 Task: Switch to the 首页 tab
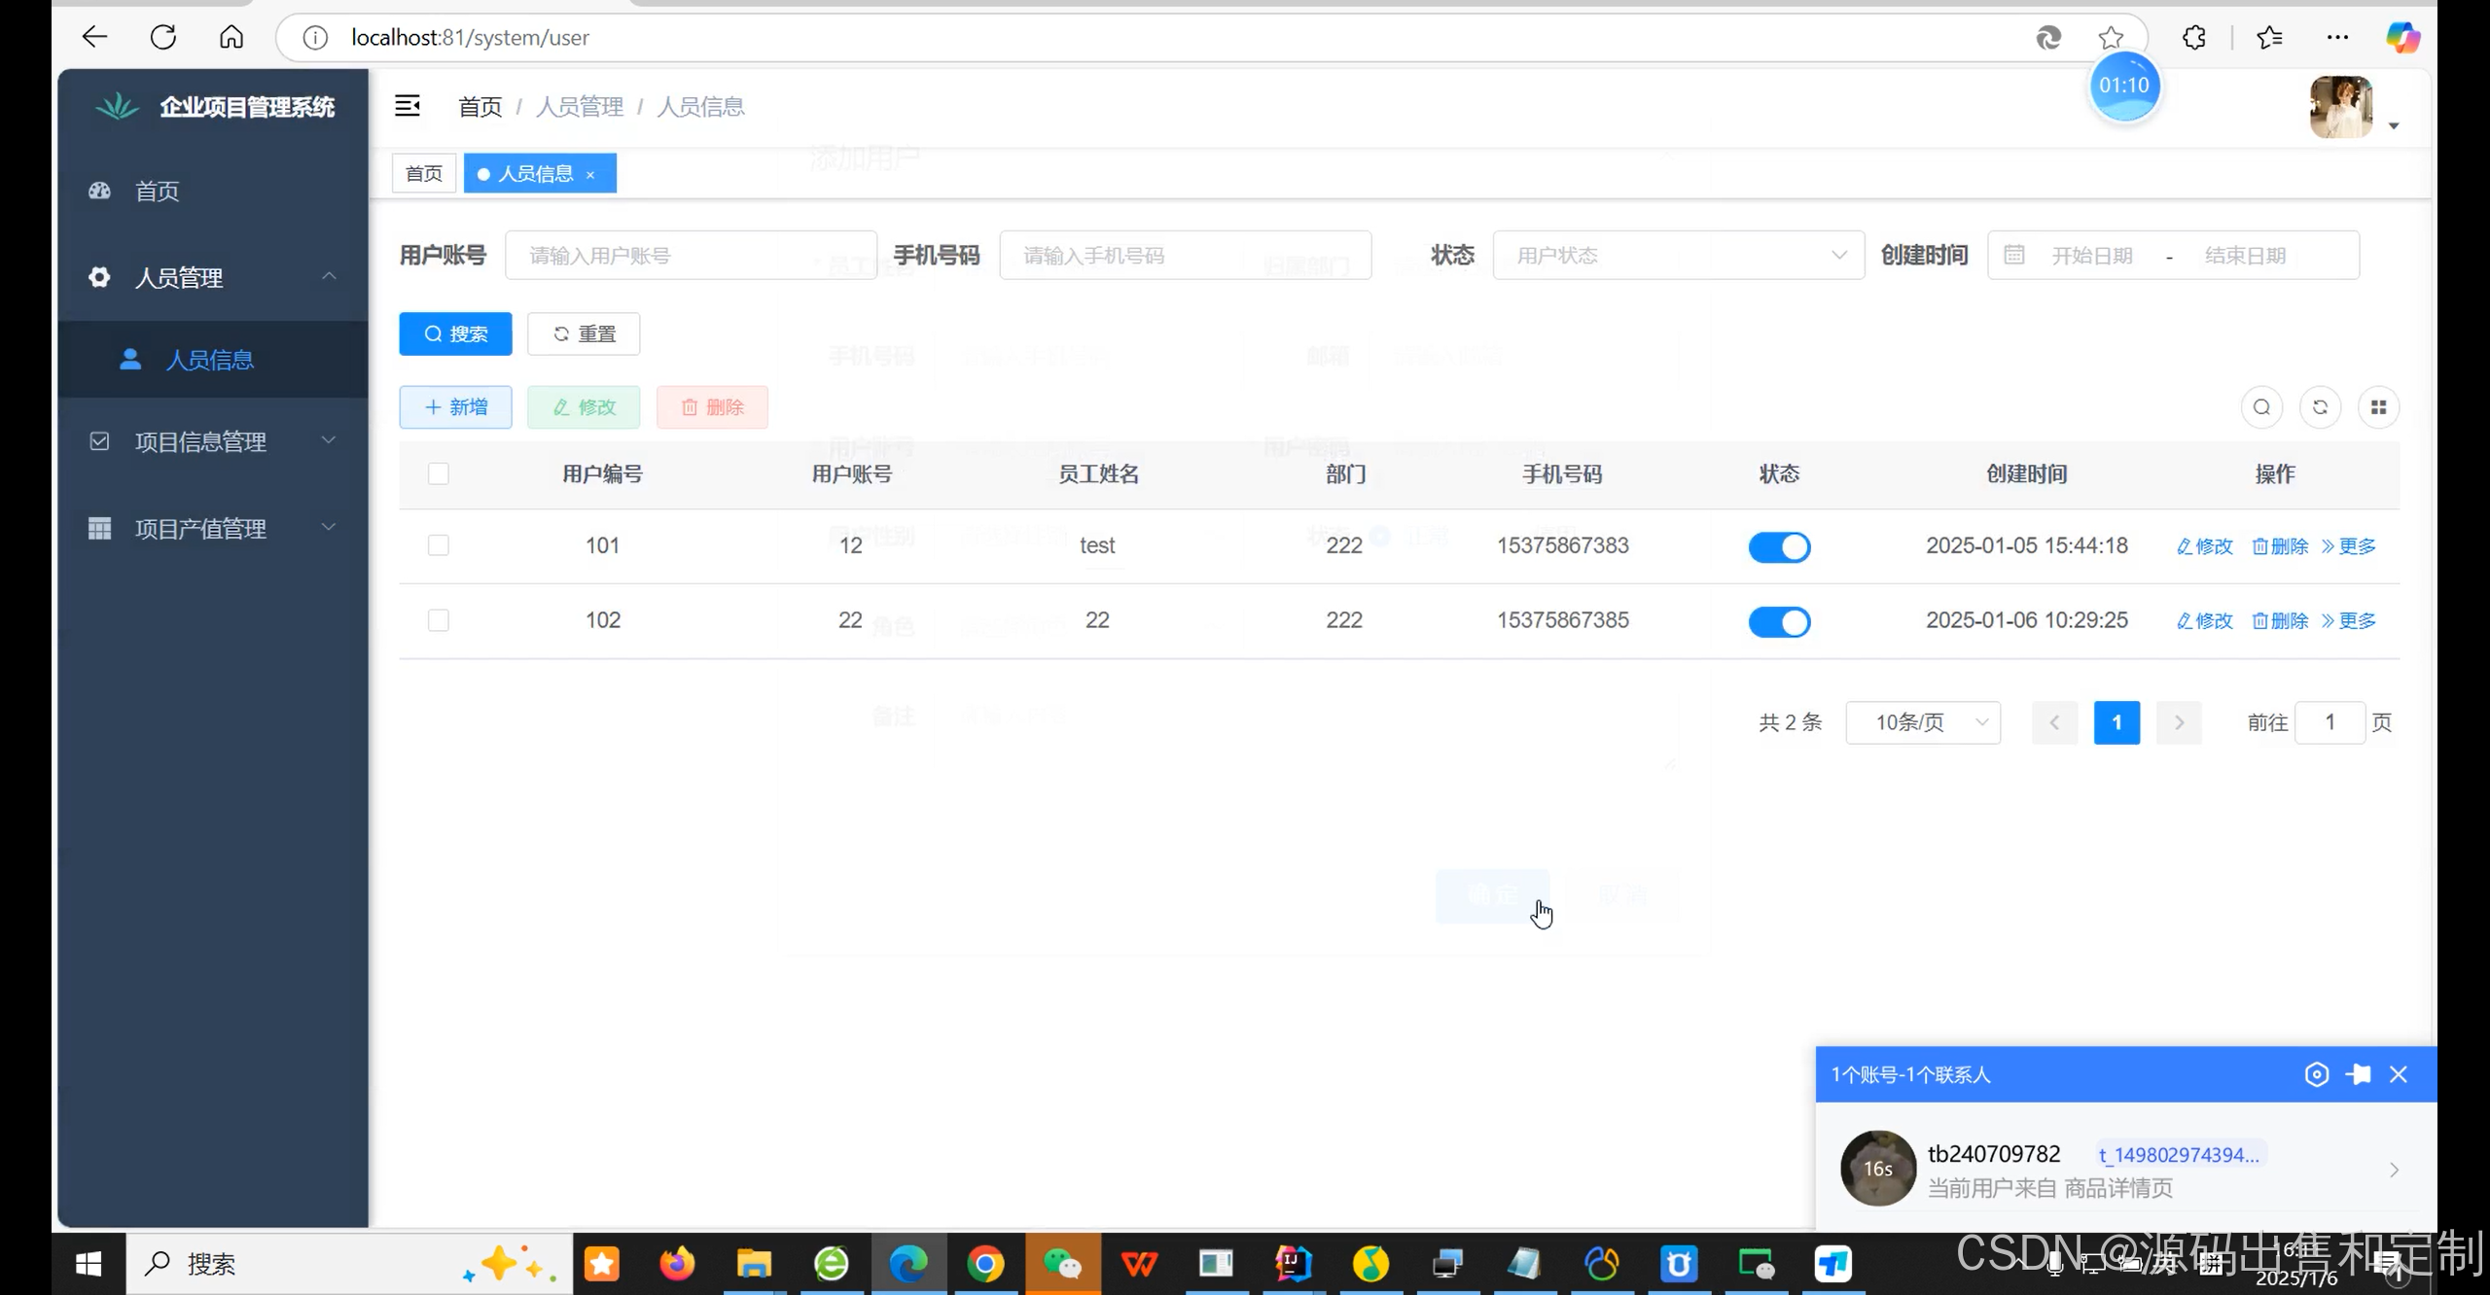424,174
